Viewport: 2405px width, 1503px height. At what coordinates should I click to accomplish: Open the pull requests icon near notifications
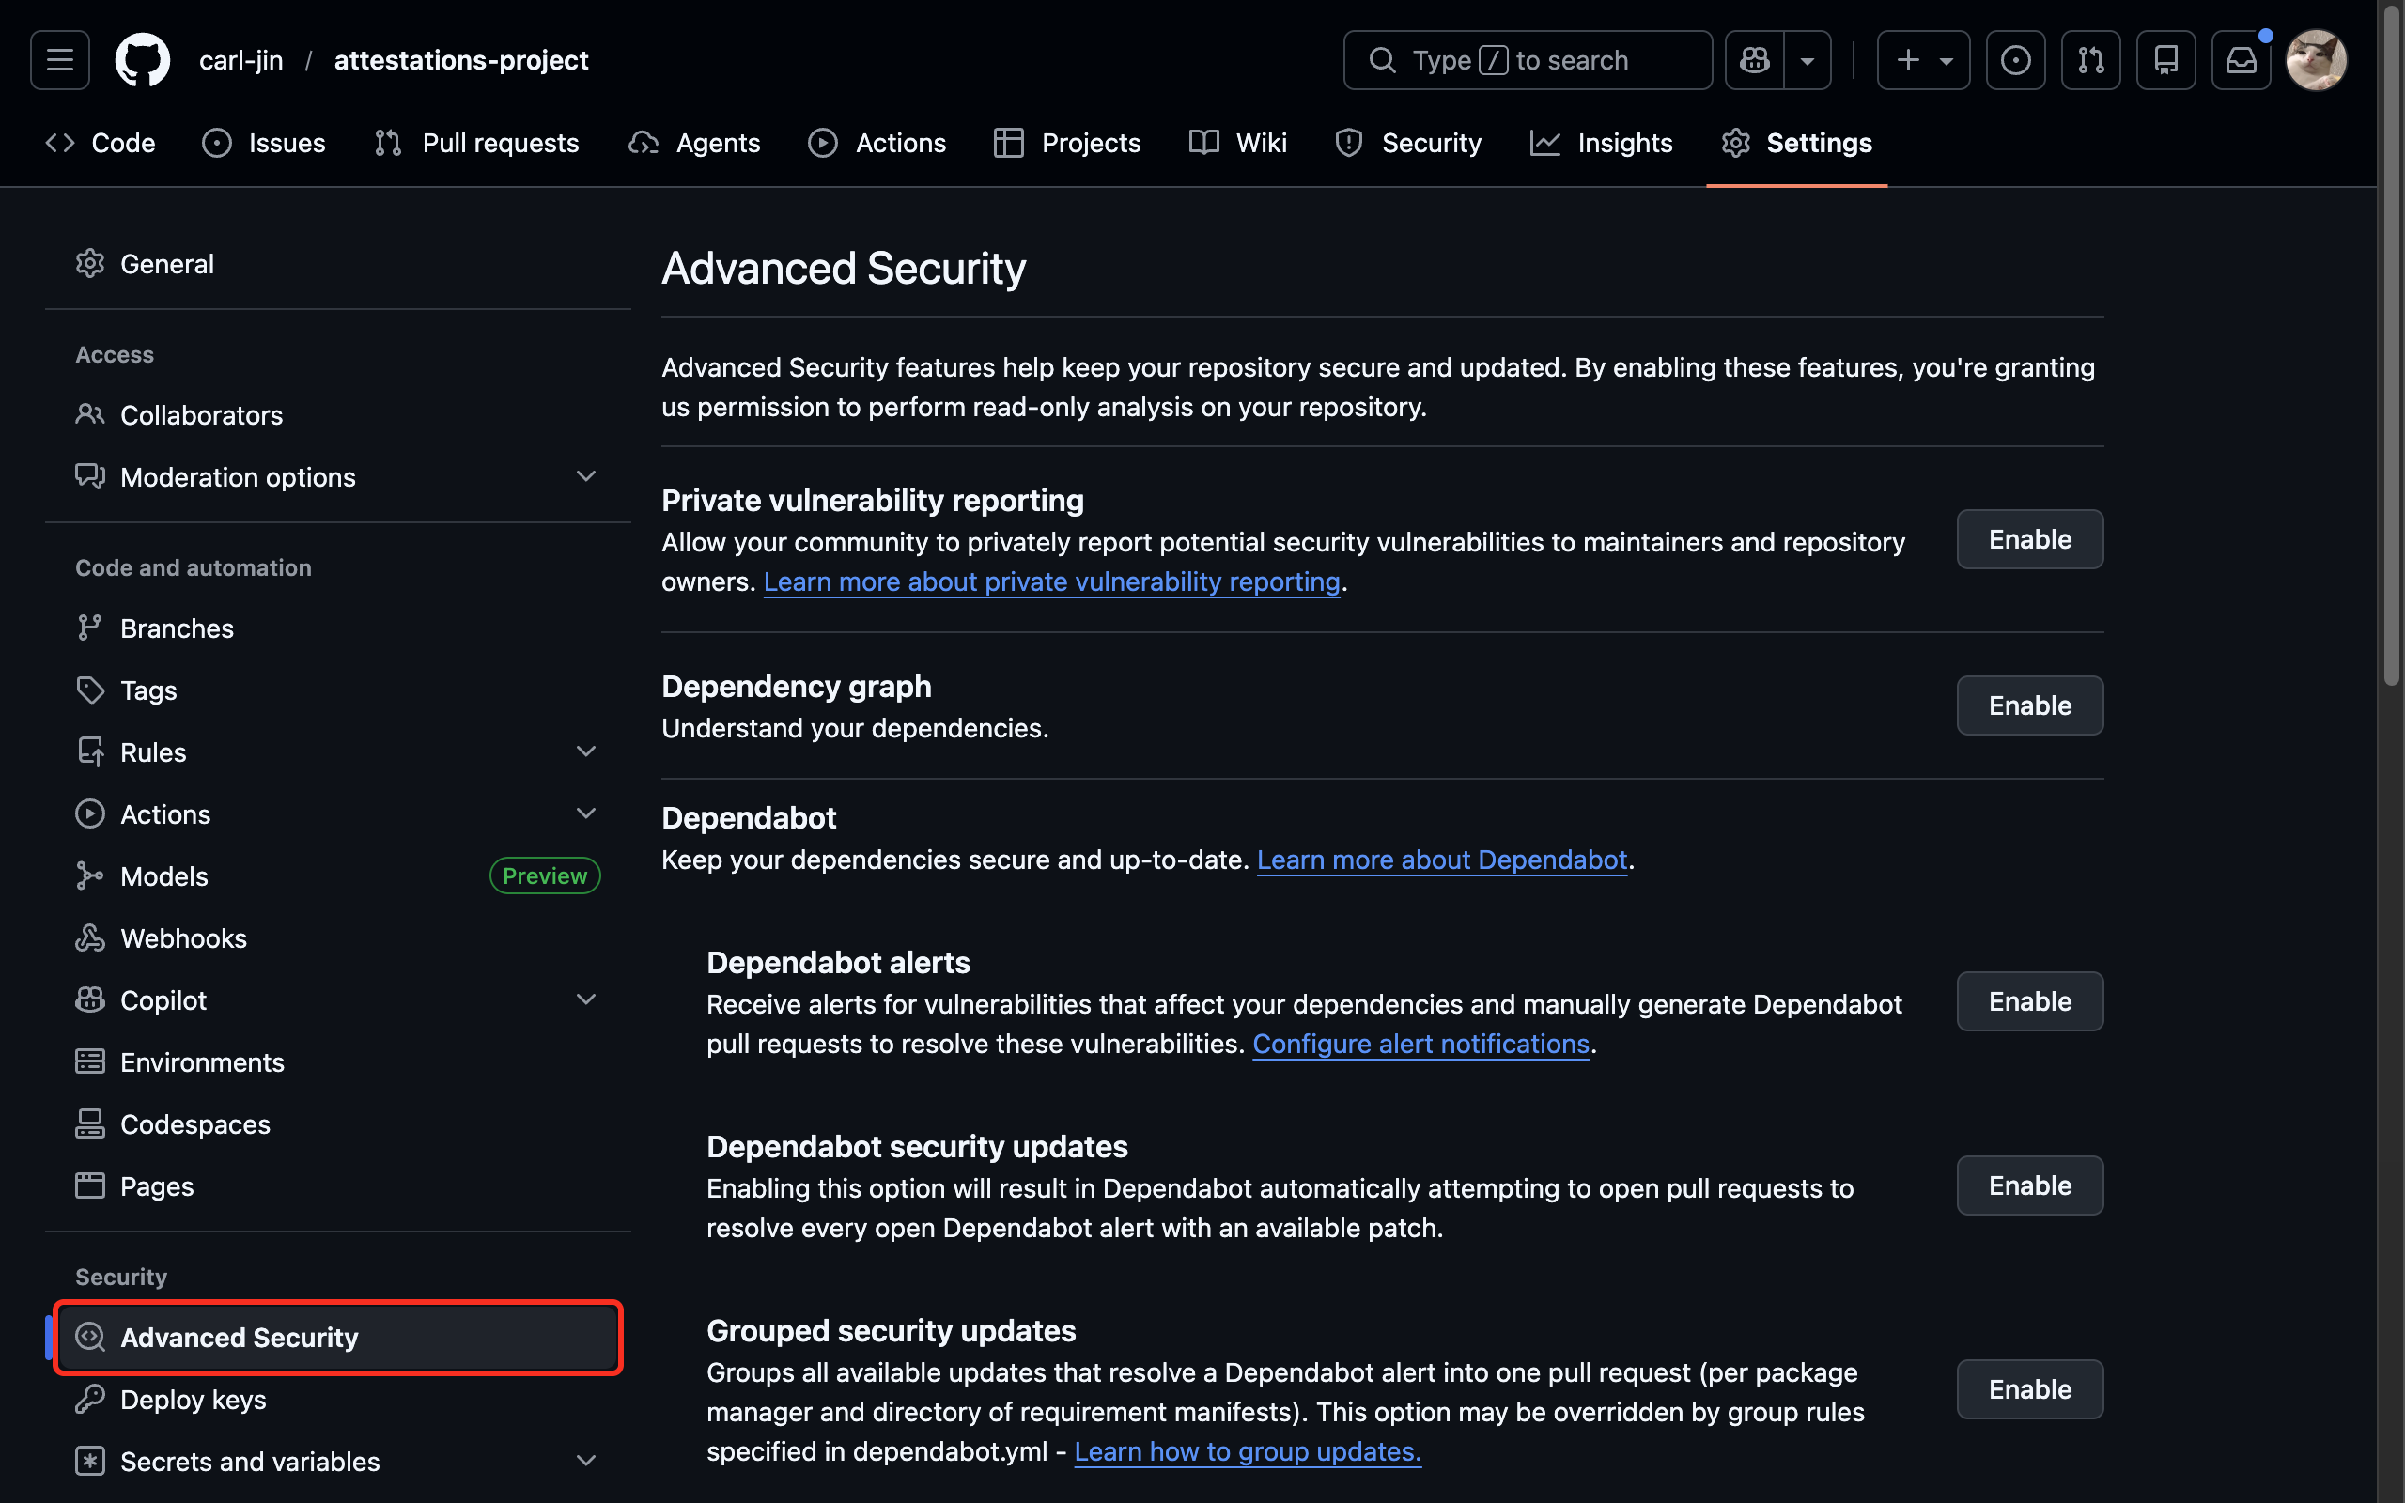pyautogui.click(x=2091, y=59)
